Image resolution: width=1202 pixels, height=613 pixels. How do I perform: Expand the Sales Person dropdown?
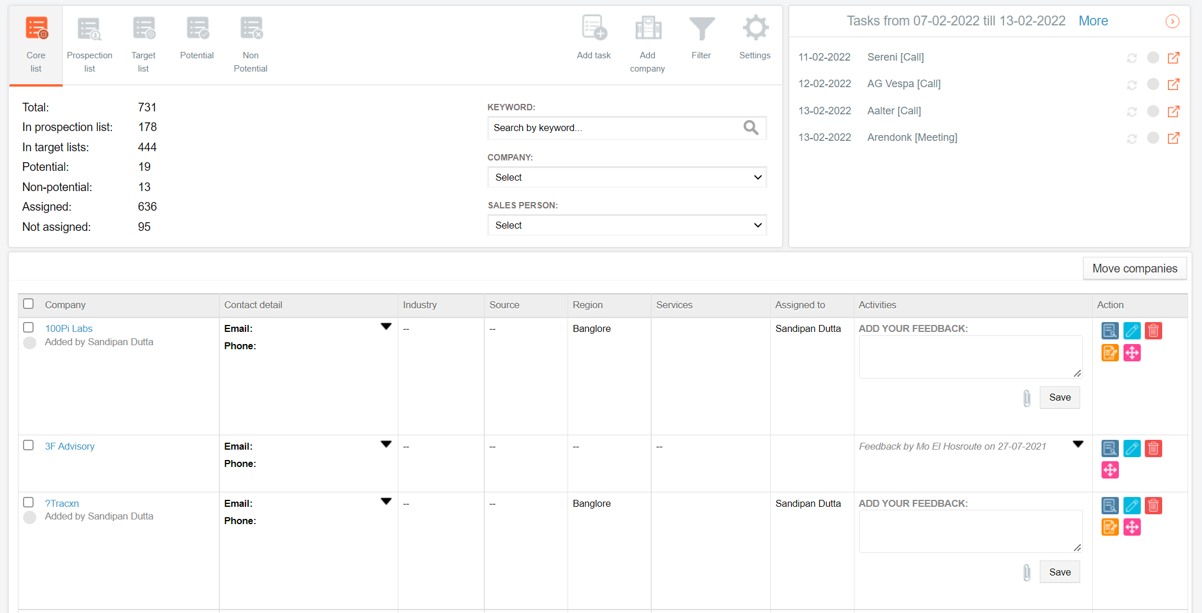pos(626,225)
